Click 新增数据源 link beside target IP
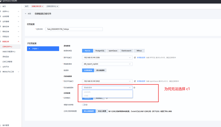The image size is (221, 127). 141,81
